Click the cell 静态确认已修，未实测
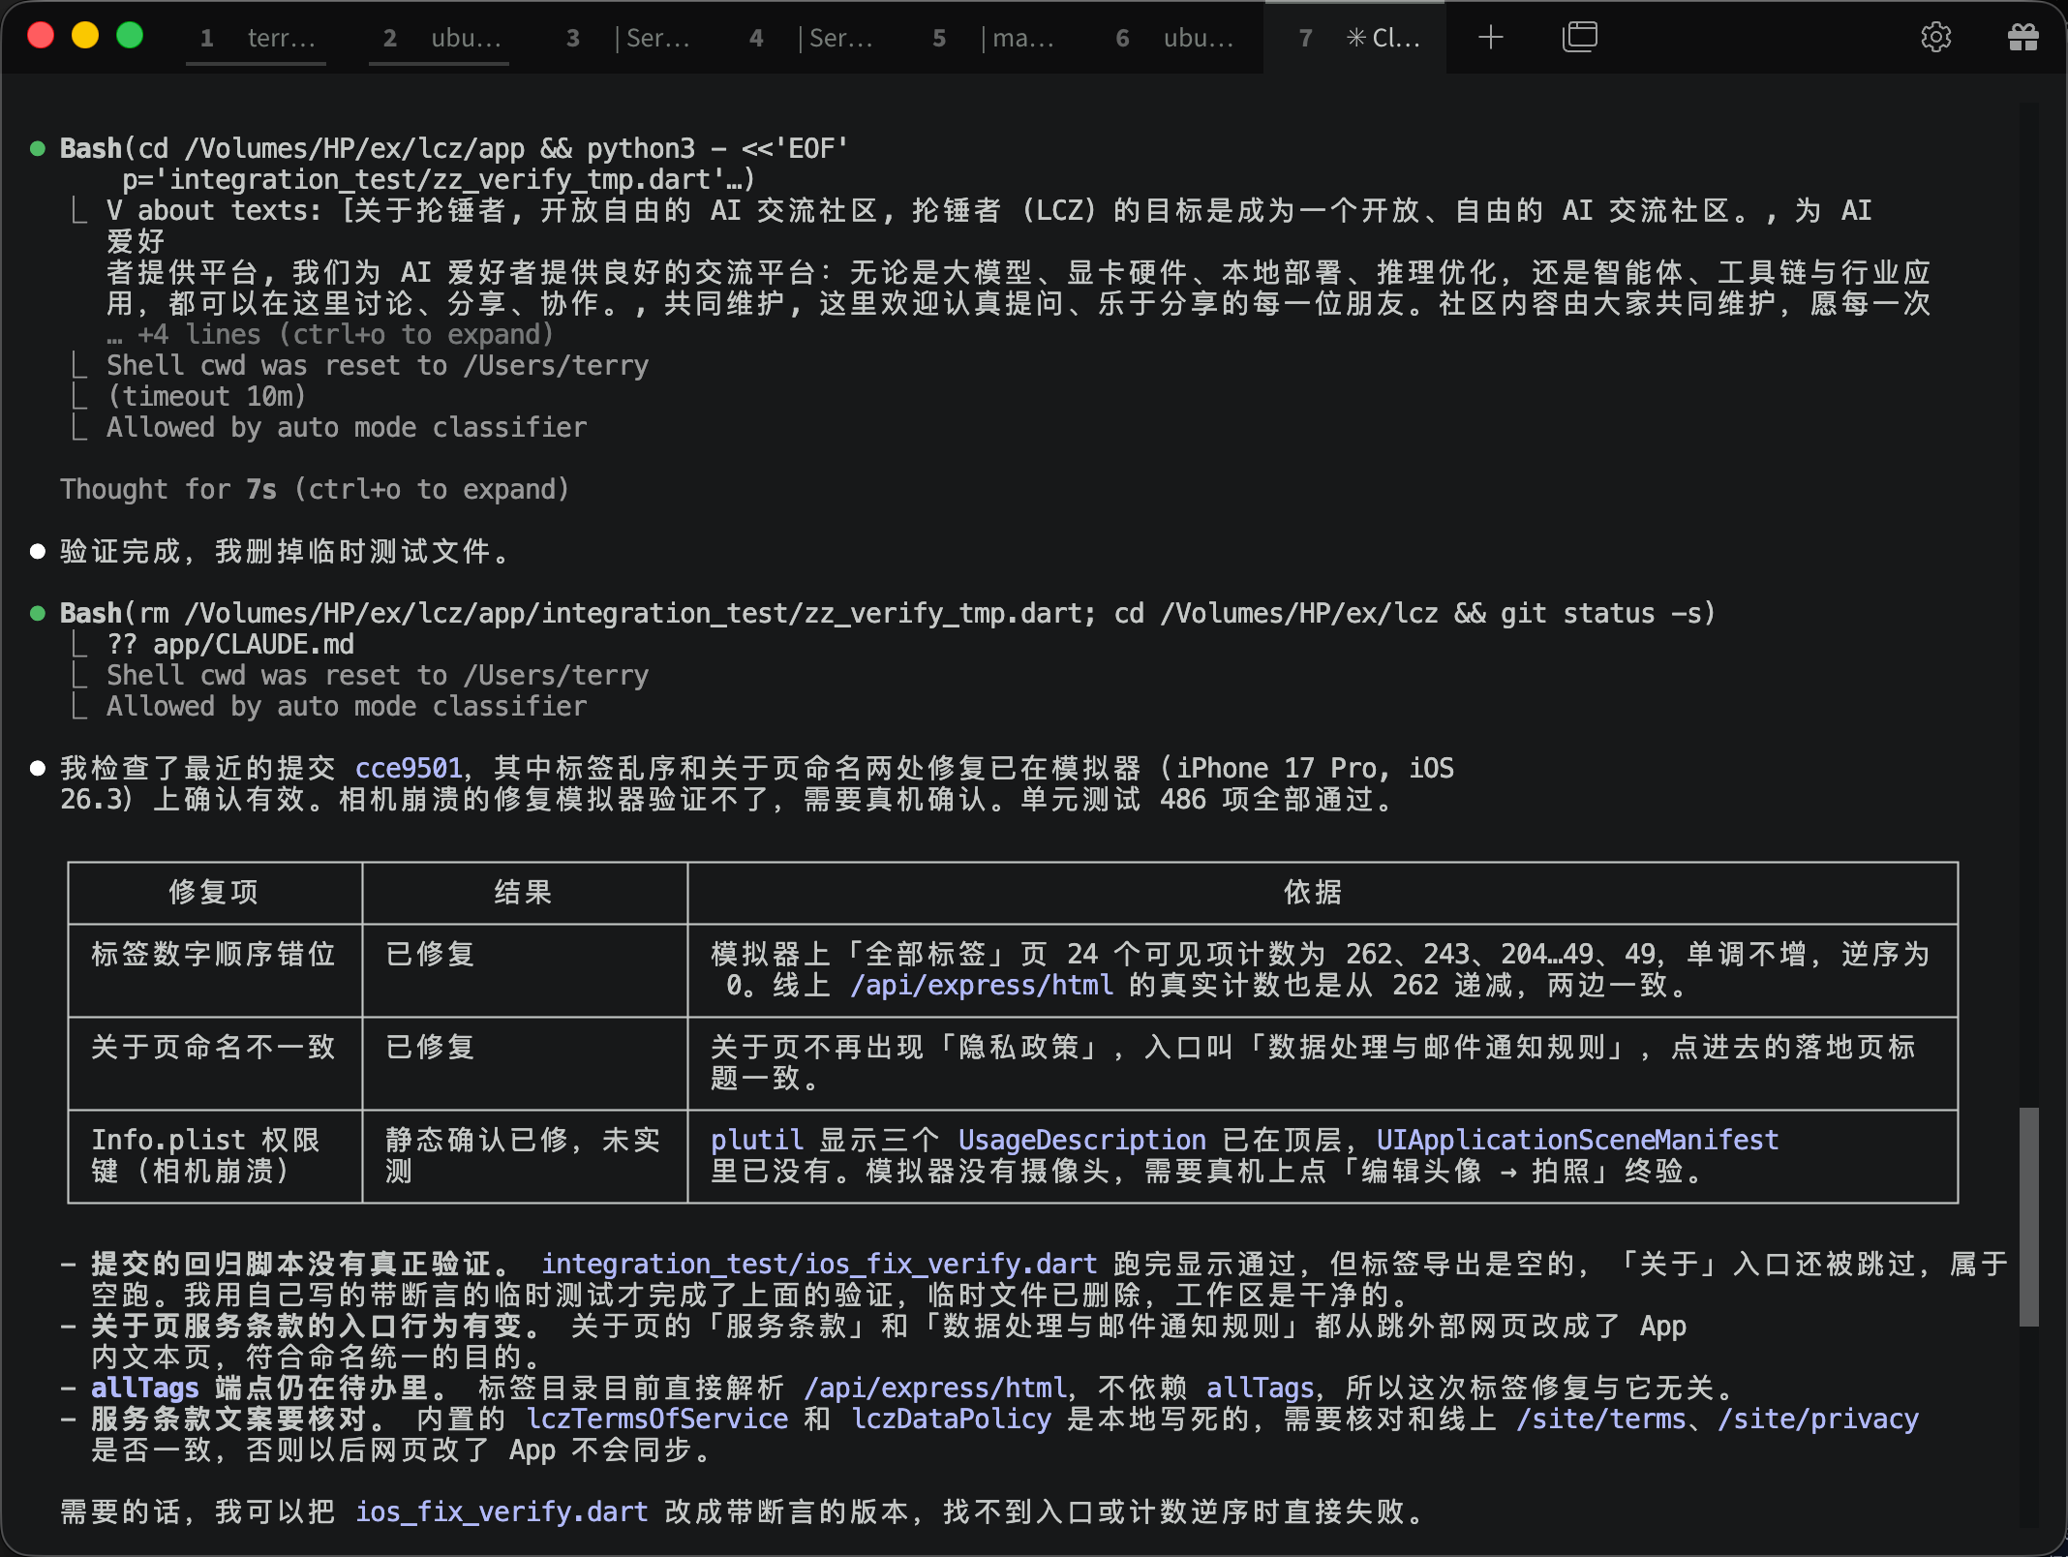 pyautogui.click(x=524, y=1155)
